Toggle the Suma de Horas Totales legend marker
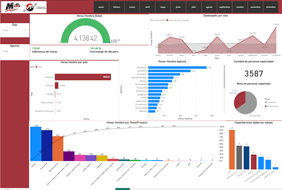 click(167, 20)
